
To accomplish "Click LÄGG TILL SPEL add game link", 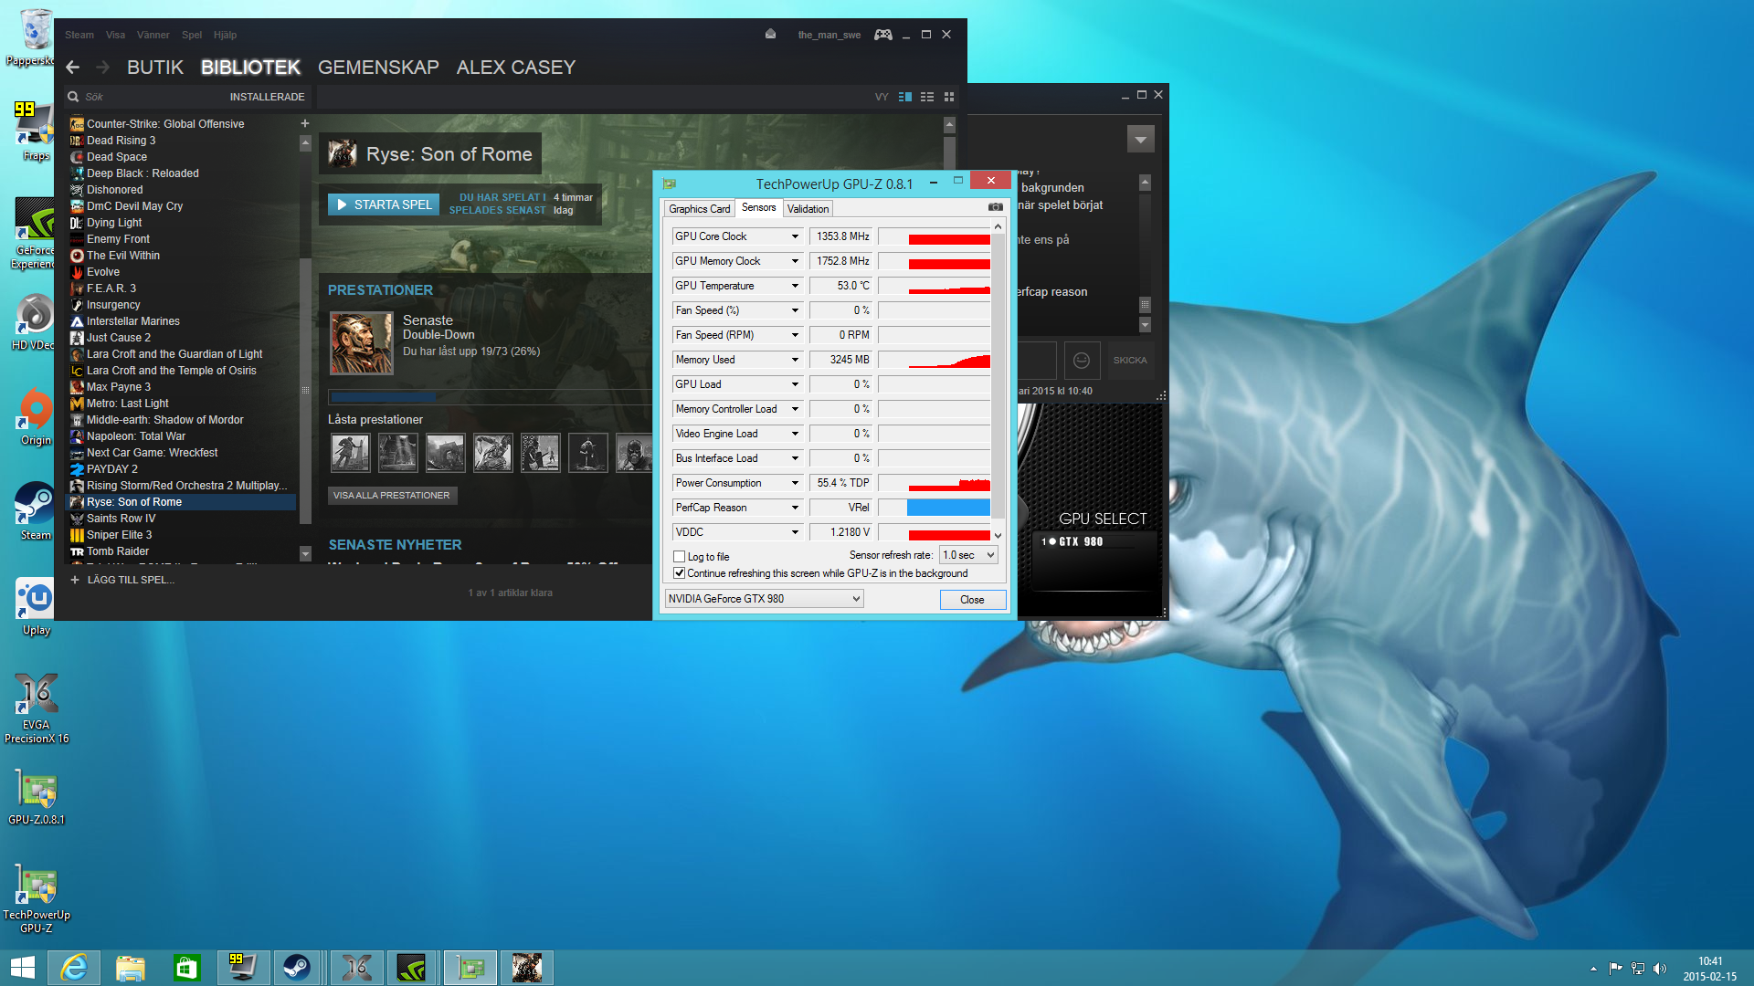I will pyautogui.click(x=122, y=580).
